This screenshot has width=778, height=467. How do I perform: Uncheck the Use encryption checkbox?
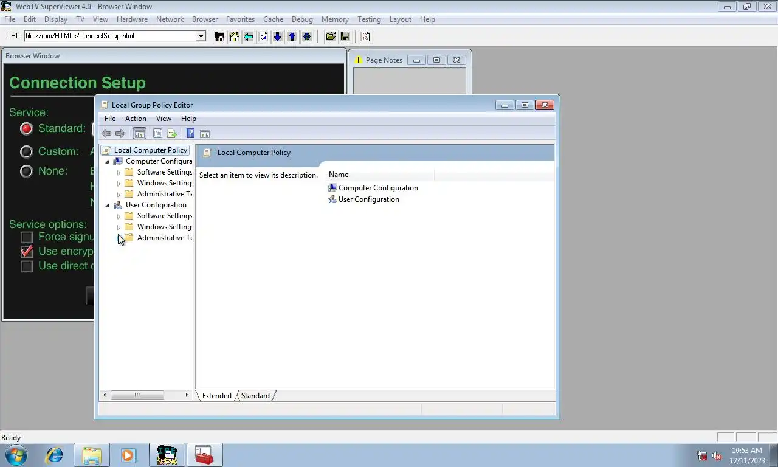(x=27, y=251)
